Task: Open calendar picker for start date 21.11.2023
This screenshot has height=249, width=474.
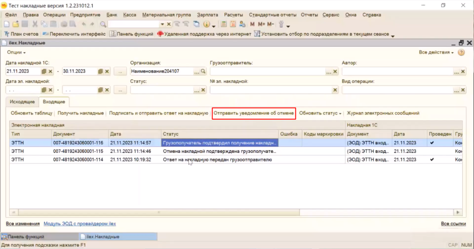Action: 44,72
